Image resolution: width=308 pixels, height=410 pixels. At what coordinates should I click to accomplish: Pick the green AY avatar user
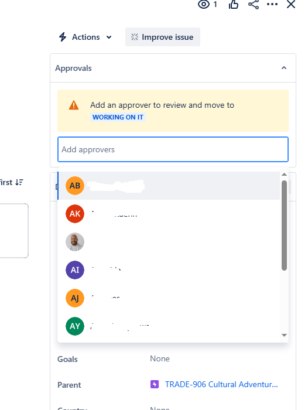point(169,326)
